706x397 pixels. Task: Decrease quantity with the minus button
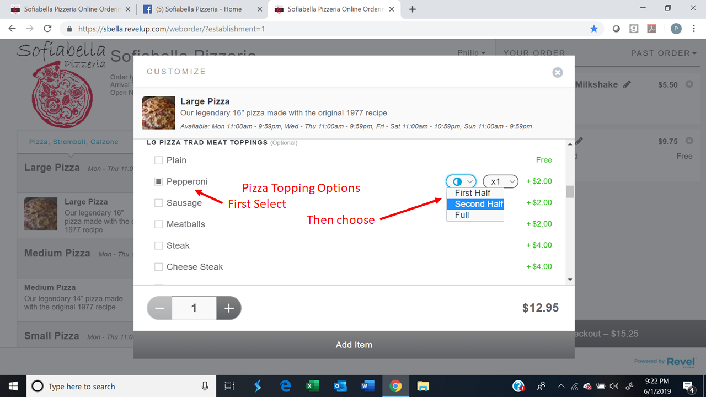(x=160, y=308)
